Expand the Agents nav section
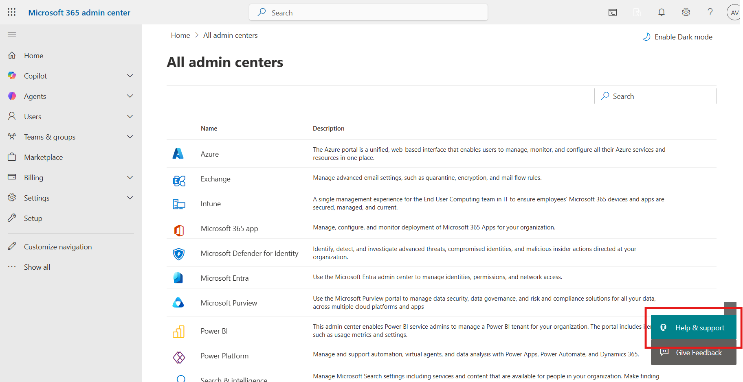This screenshot has width=743, height=382. pyautogui.click(x=130, y=96)
